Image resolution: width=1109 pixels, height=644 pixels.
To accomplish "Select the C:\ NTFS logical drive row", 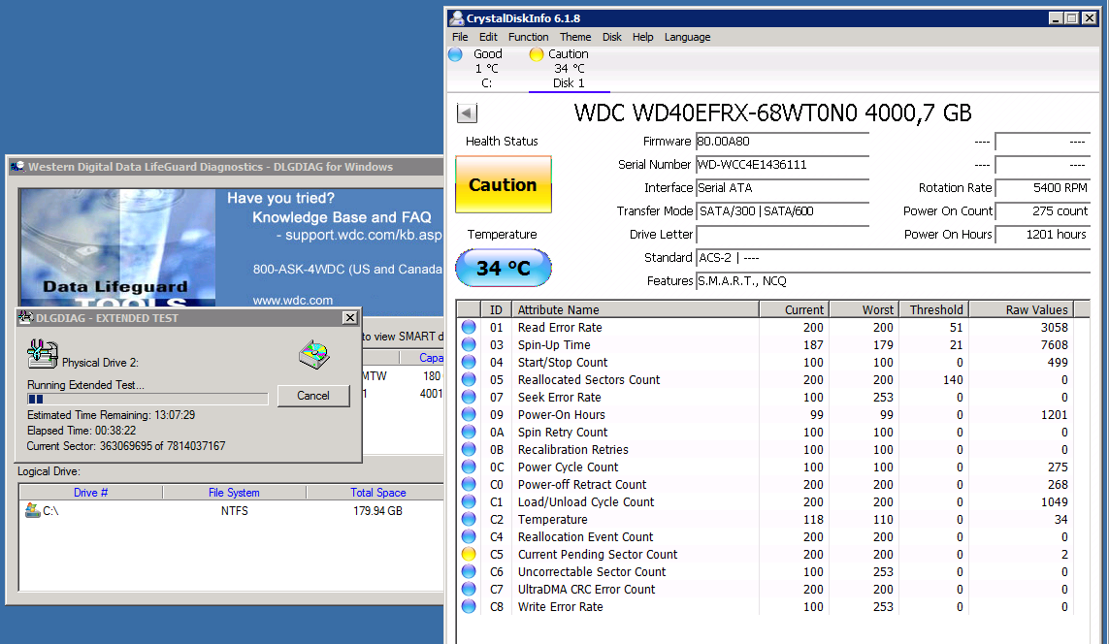I will pyautogui.click(x=231, y=510).
